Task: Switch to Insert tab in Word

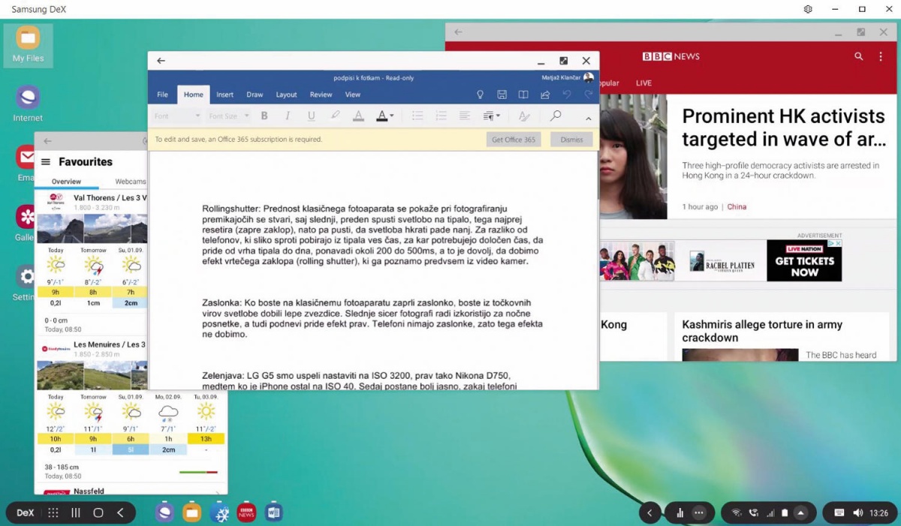Action: [224, 95]
